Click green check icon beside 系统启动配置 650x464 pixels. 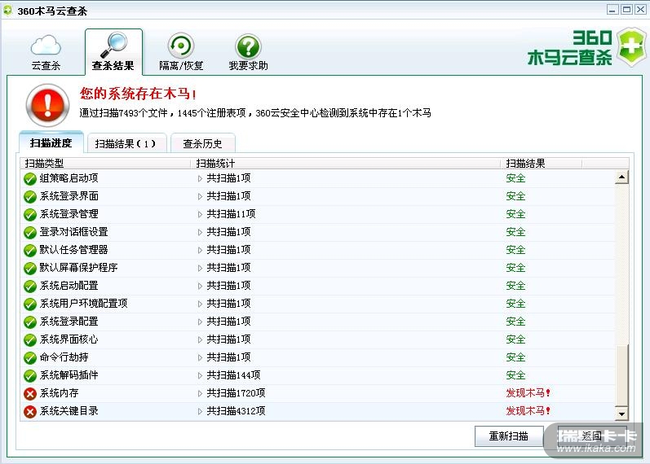(30, 286)
